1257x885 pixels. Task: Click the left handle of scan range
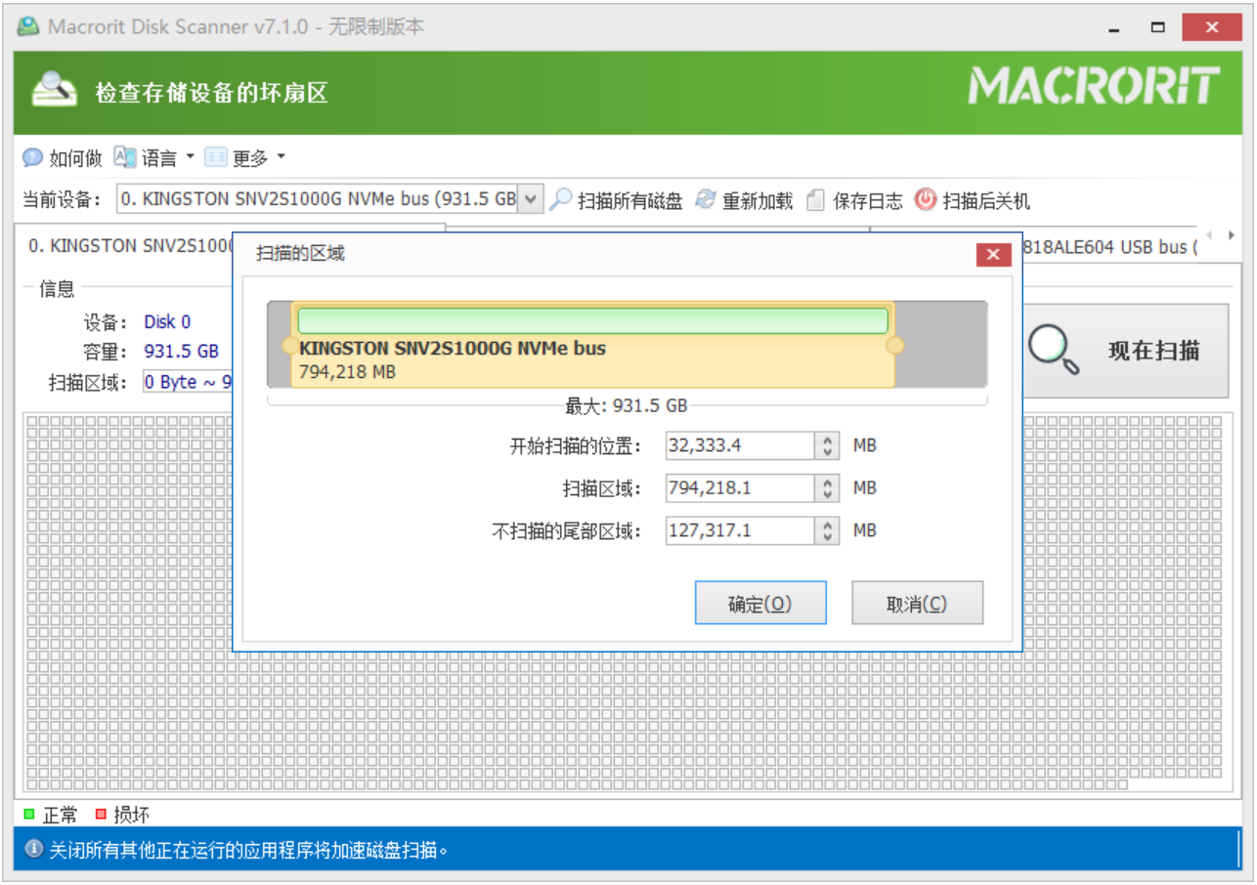(289, 346)
